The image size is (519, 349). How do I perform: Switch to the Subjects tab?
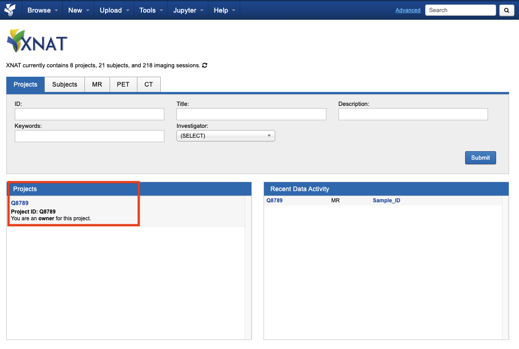pyautogui.click(x=65, y=84)
